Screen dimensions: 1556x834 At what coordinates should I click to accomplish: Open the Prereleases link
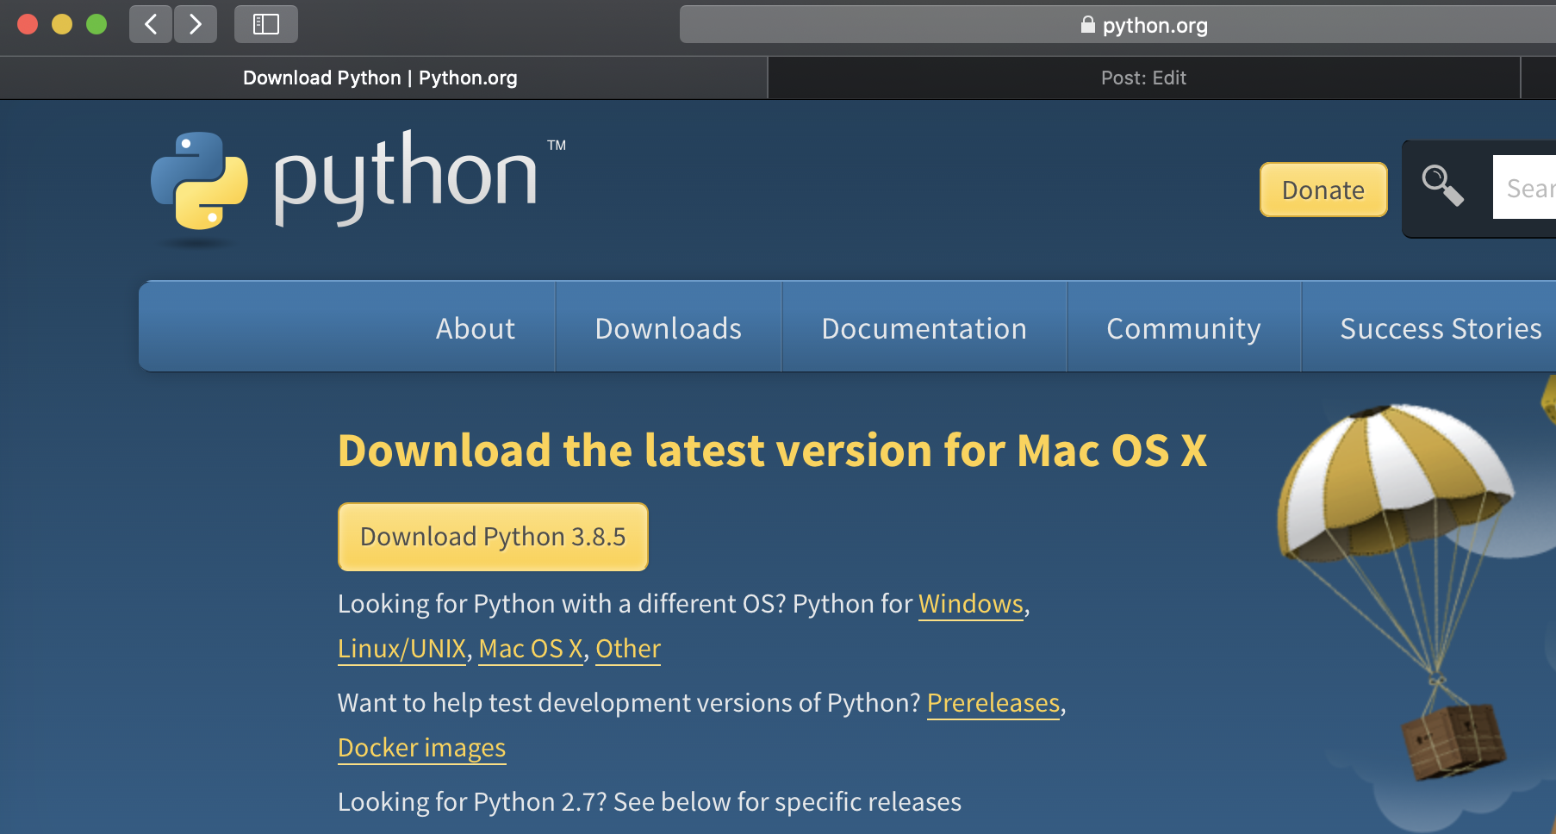pos(993,703)
